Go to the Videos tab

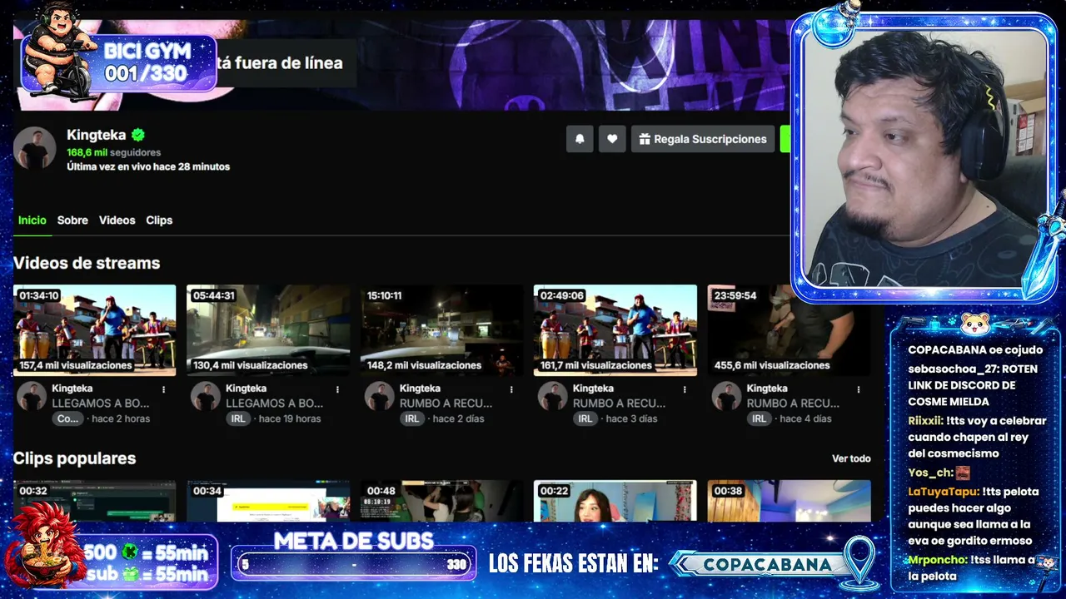point(117,220)
